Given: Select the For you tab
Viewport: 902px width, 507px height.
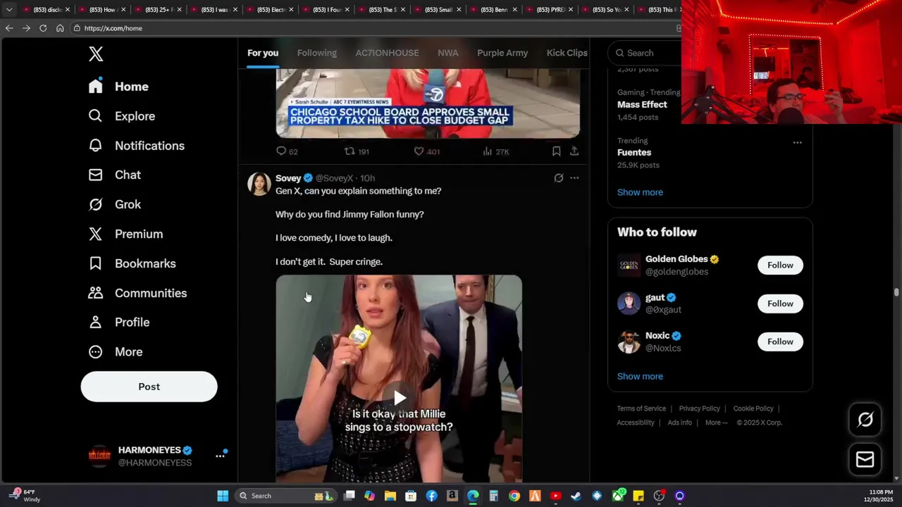Looking at the screenshot, I should coord(263,53).
